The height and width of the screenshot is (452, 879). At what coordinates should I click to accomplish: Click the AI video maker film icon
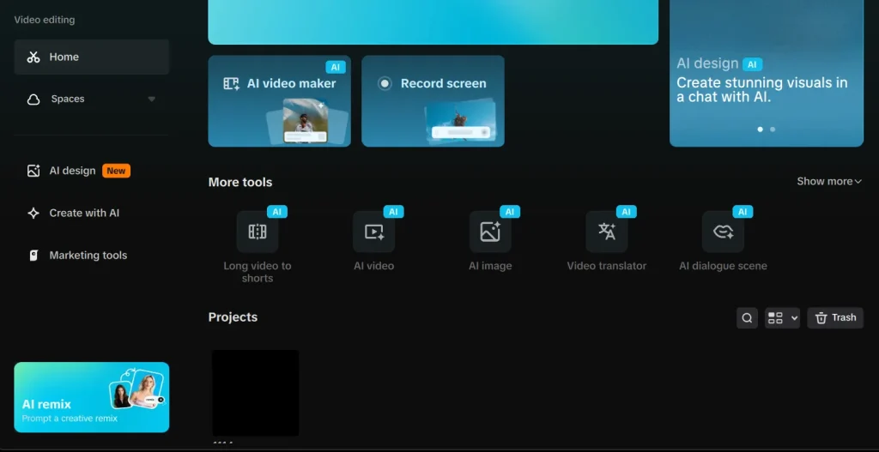click(x=231, y=84)
